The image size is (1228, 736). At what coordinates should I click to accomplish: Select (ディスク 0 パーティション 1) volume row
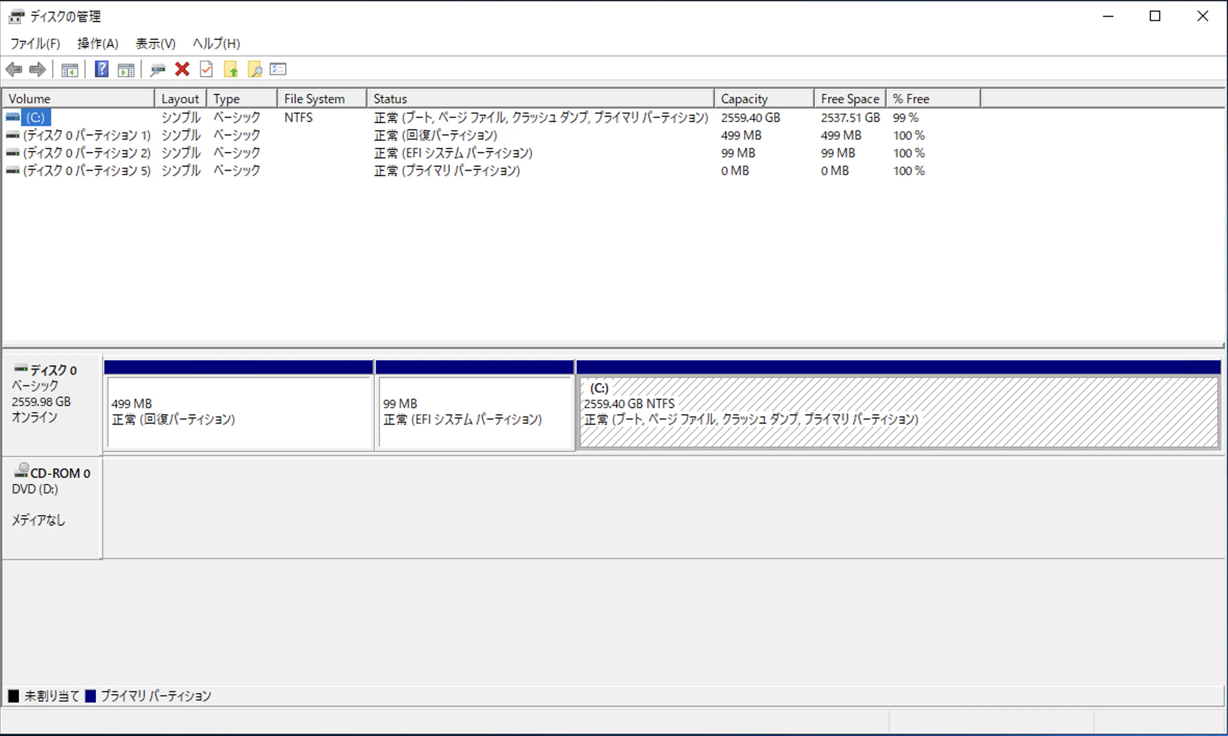coord(87,135)
